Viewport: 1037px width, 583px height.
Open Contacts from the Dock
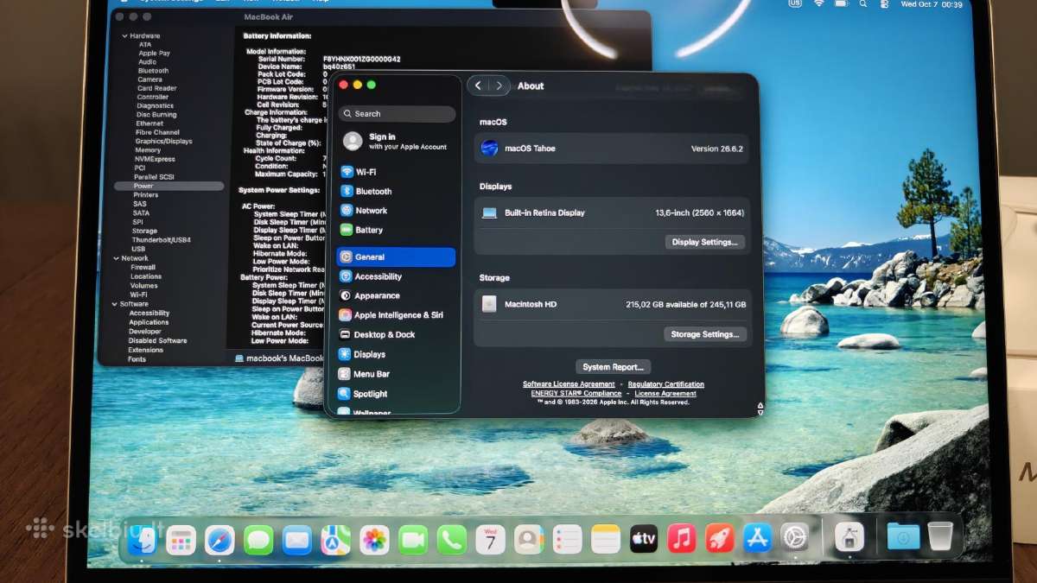point(528,541)
